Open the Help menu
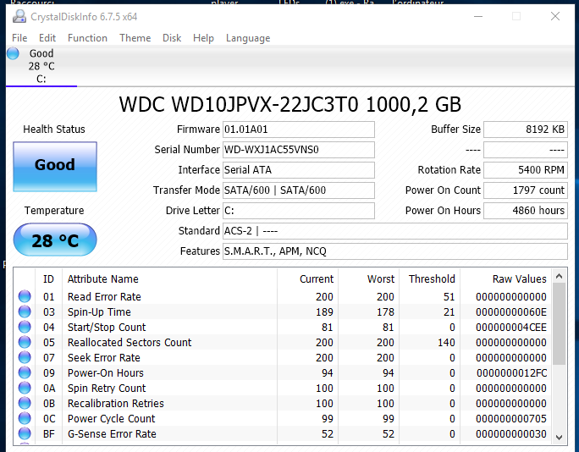Image resolution: width=579 pixels, height=452 pixels. click(x=203, y=38)
